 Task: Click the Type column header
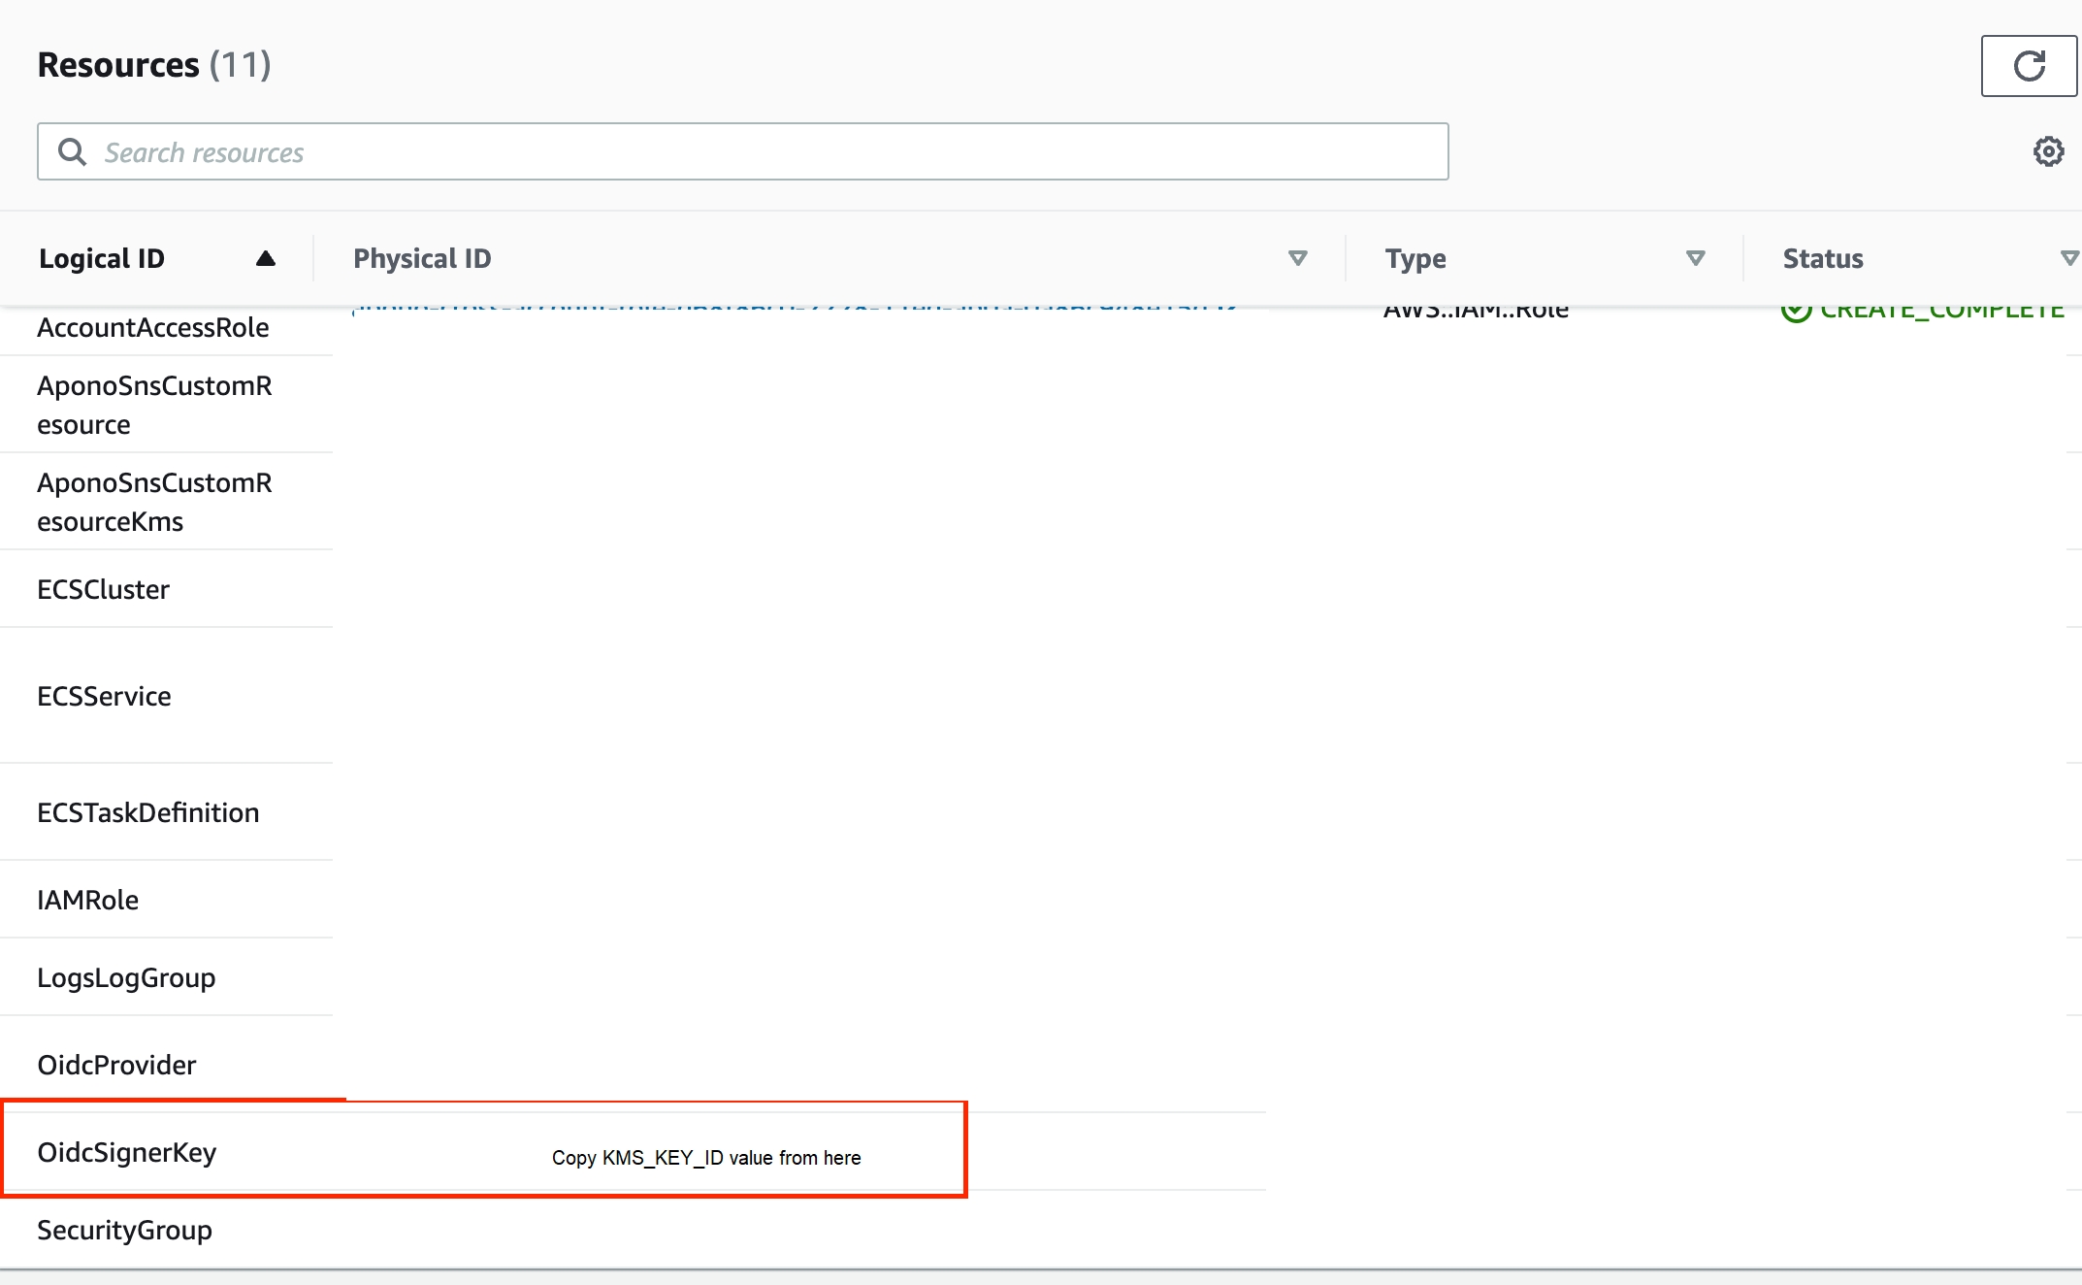coord(1415,258)
